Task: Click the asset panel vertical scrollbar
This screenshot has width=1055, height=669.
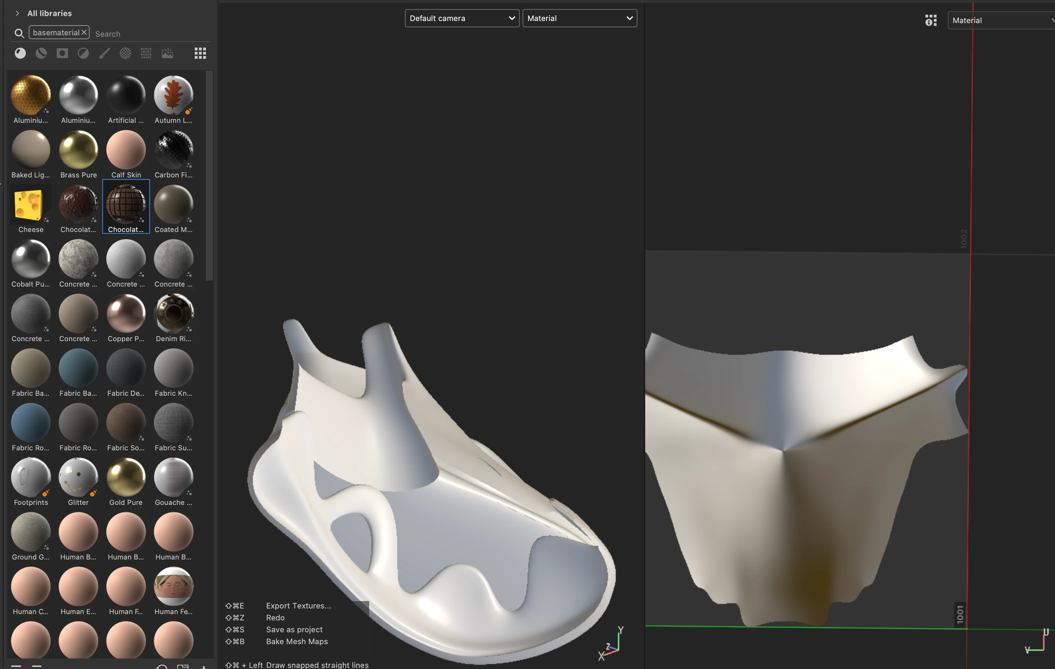Action: click(209, 175)
